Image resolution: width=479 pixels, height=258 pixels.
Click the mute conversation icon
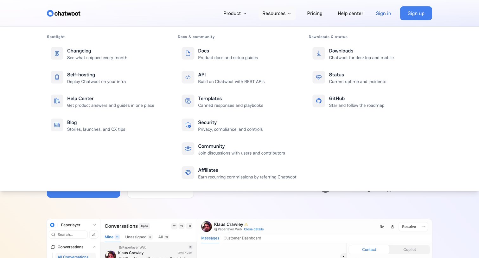[x=382, y=227]
